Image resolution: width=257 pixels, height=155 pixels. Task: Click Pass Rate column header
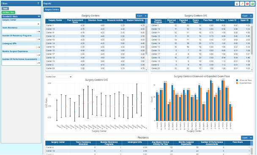(x=208, y=21)
